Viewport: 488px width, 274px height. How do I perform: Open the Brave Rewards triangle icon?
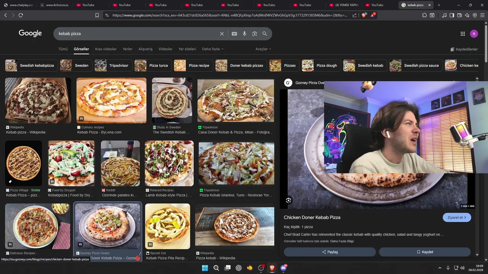(x=373, y=15)
